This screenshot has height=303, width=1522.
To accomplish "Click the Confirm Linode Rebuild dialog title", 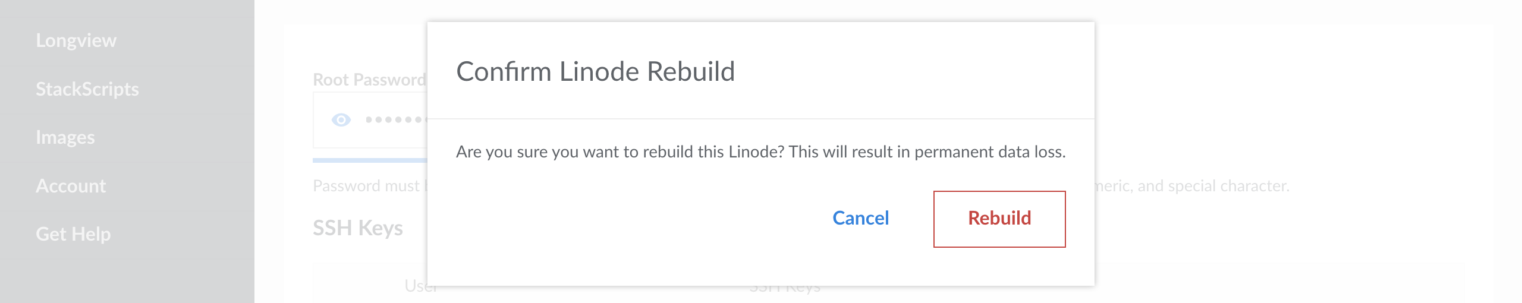I will pos(595,72).
